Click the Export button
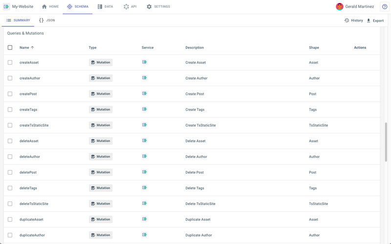 click(375, 21)
